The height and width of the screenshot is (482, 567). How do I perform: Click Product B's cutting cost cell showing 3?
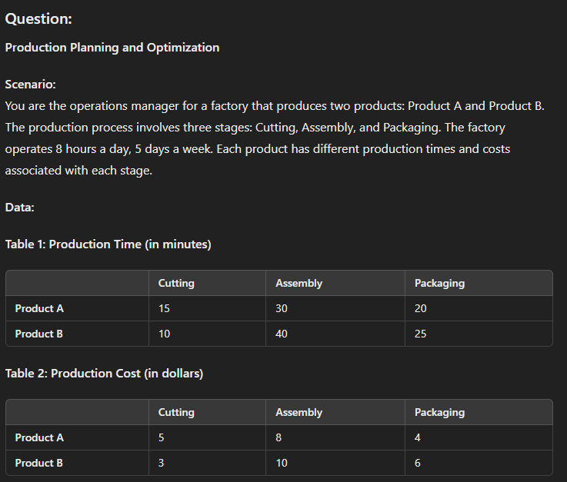[x=162, y=463]
